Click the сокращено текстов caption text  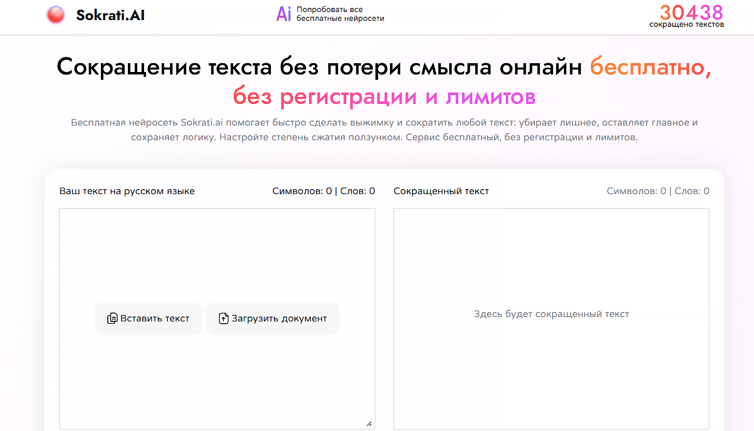click(686, 23)
